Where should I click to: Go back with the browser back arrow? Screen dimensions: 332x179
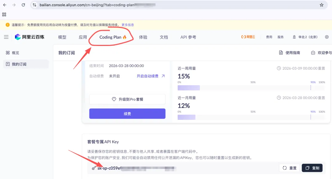(5, 5)
